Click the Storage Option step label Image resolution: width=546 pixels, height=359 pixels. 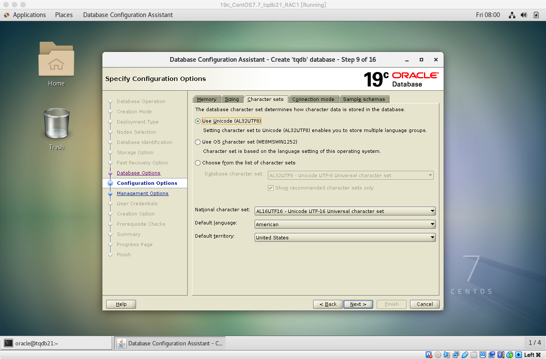pyautogui.click(x=135, y=152)
